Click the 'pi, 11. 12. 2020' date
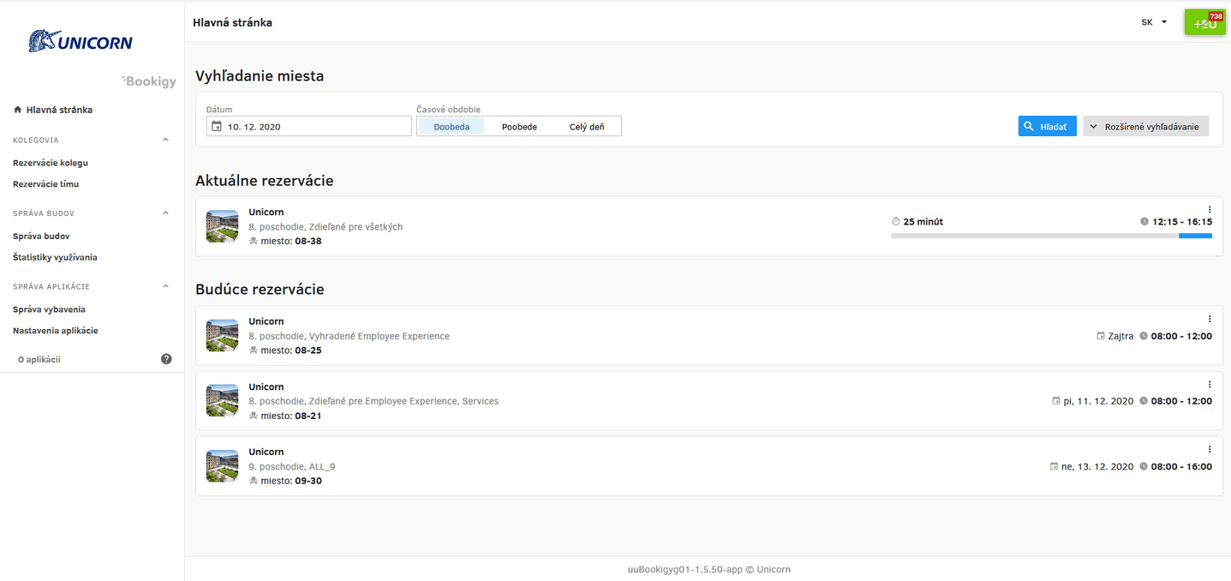 pos(1098,401)
